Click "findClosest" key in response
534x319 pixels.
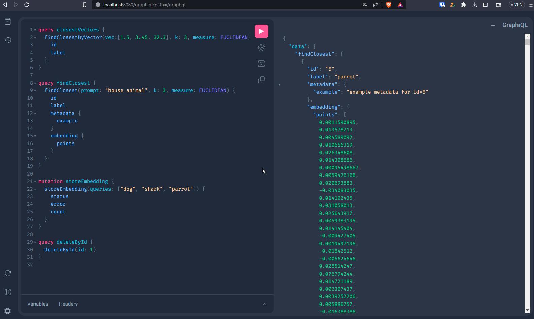314,54
